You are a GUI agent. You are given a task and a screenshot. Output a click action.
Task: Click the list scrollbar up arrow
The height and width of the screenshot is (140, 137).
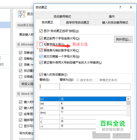point(128,99)
